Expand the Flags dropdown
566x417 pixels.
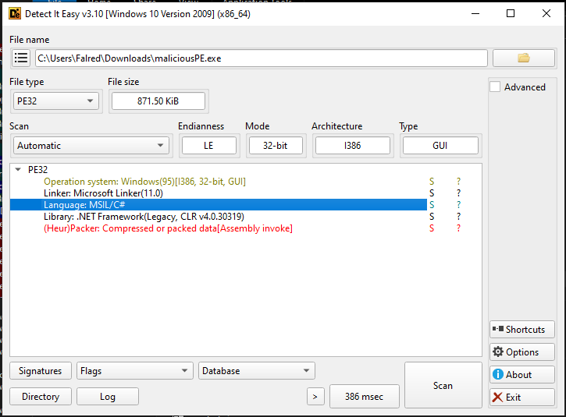(133, 371)
